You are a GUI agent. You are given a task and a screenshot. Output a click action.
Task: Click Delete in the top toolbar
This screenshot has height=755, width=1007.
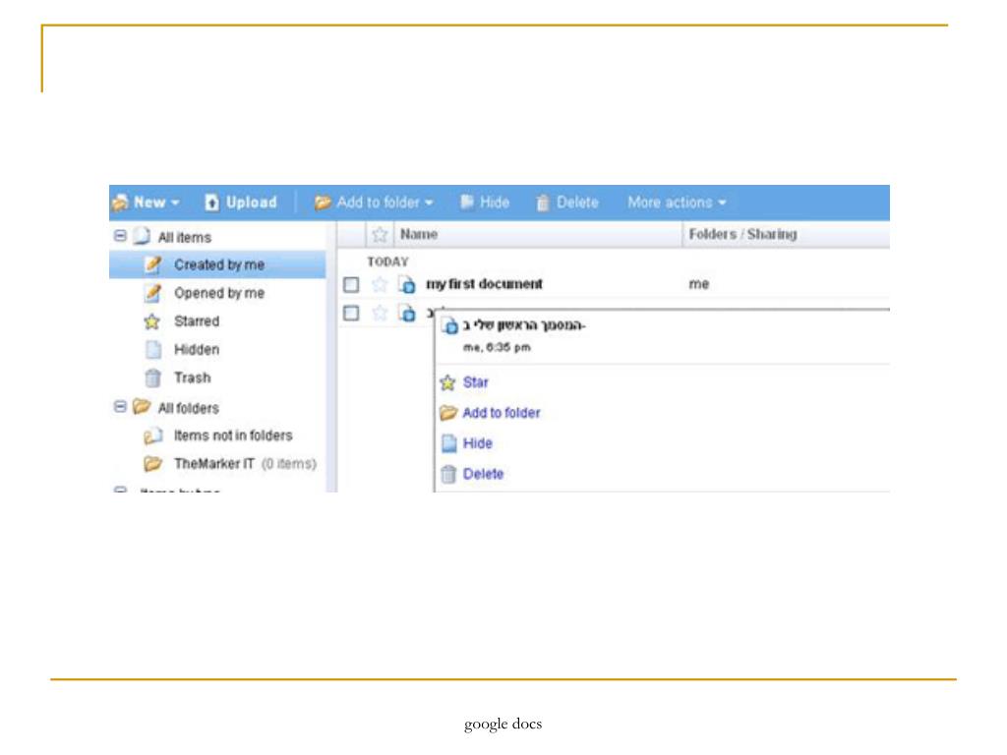[x=567, y=203]
